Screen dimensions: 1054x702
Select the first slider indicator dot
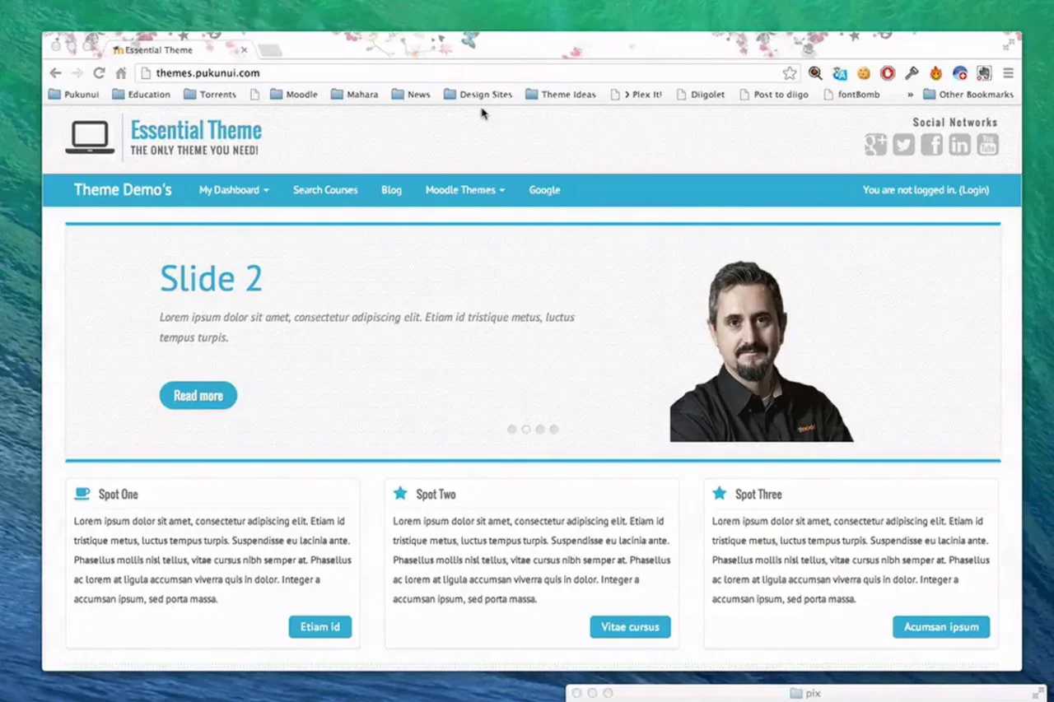click(512, 430)
